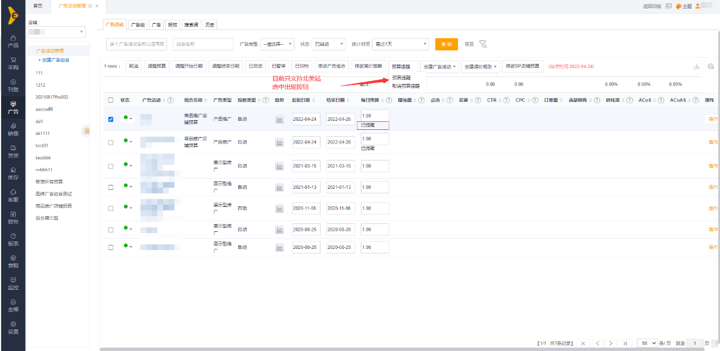Open the 采购 purchasing section
720x351 pixels.
(13, 63)
